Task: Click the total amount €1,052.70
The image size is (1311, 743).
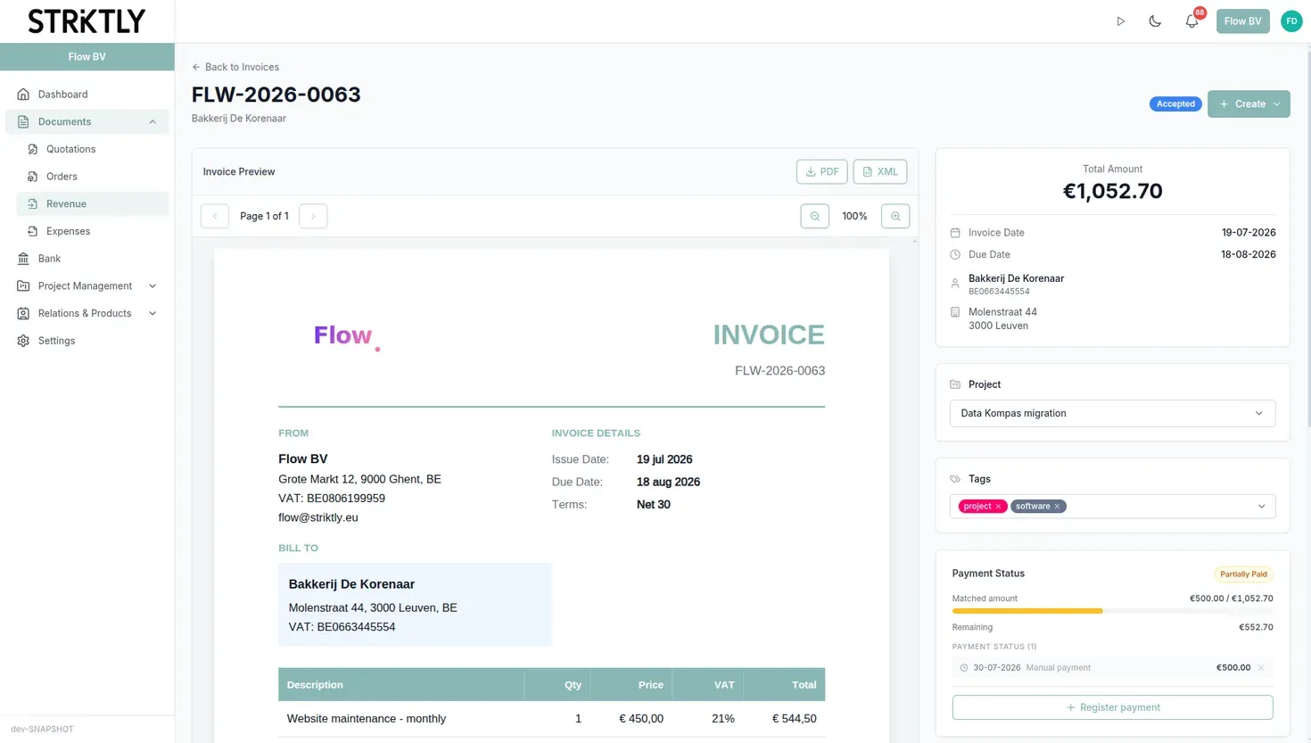Action: tap(1112, 191)
